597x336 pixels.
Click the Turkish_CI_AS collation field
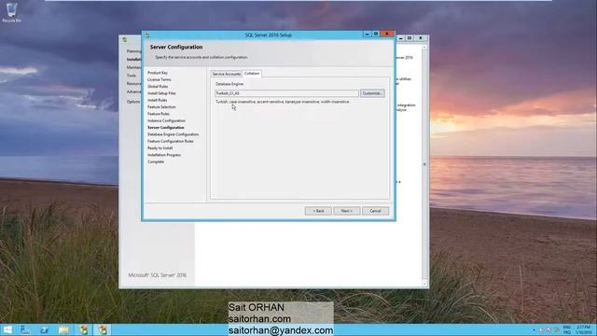286,93
